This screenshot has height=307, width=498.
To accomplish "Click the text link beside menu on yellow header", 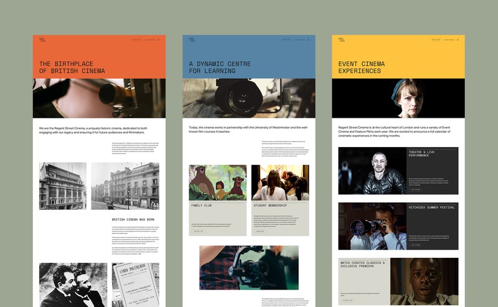I will point(448,40).
